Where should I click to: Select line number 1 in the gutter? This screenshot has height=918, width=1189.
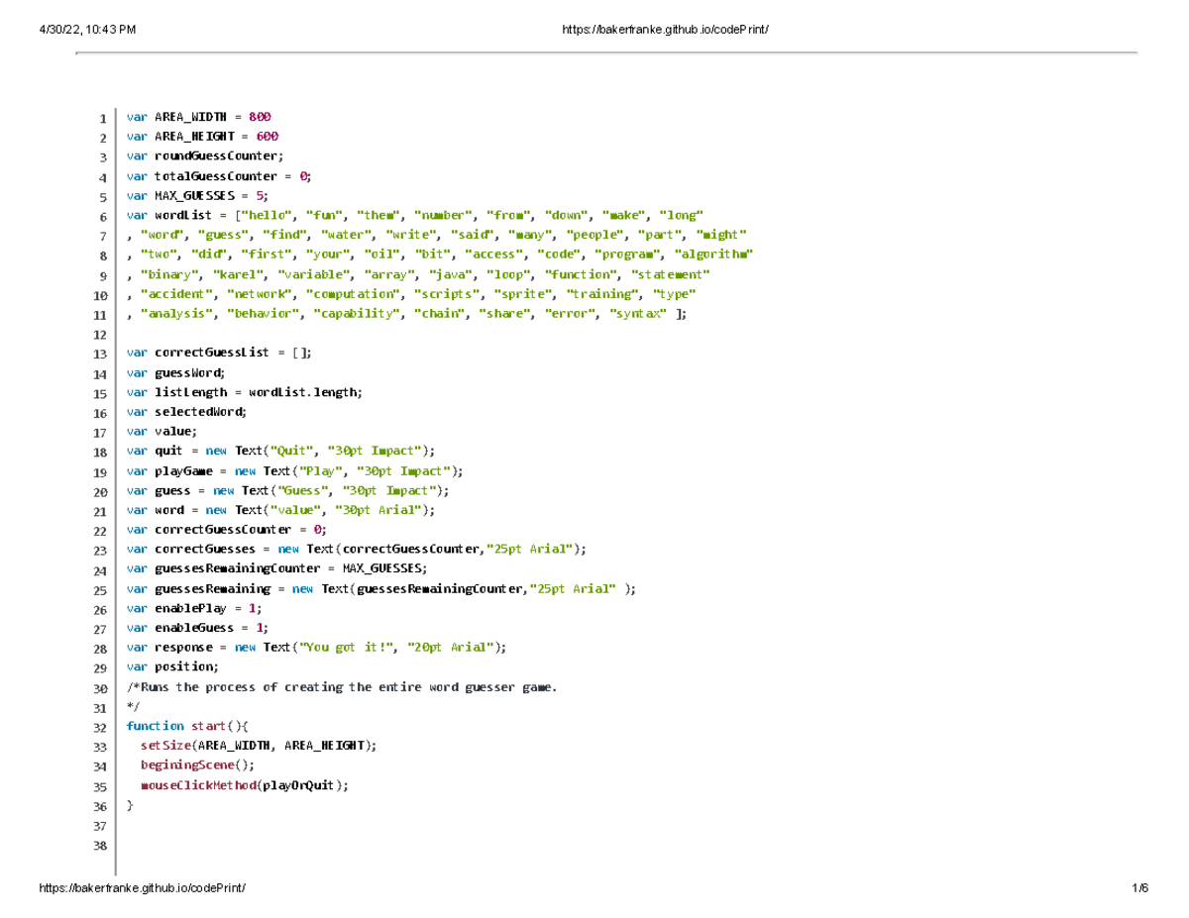coord(102,117)
